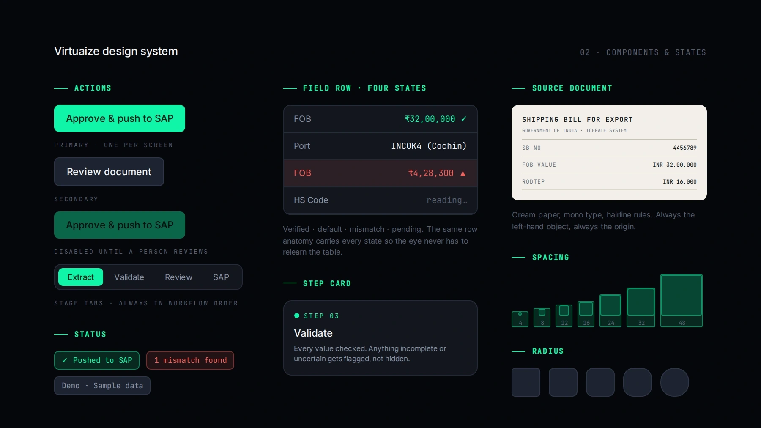This screenshot has width=761, height=428.
Task: Select the Demo · Sample data badge
Action: (x=102, y=386)
